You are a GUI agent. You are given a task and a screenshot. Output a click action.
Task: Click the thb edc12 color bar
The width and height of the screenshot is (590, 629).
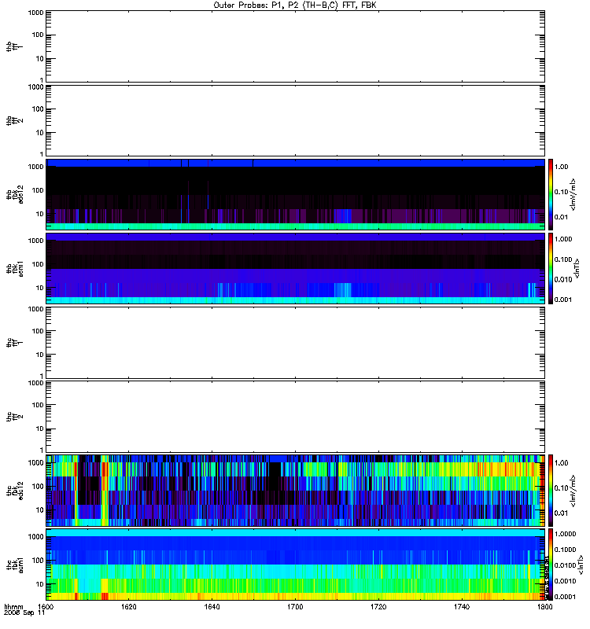point(551,194)
